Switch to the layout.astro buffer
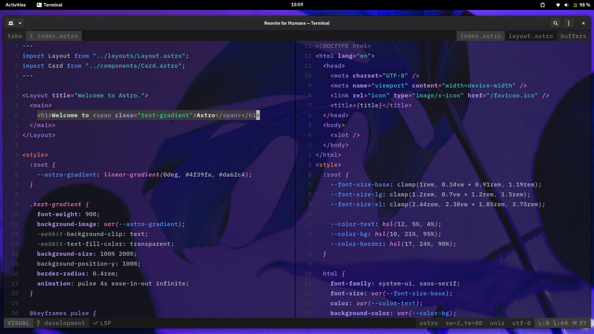The image size is (594, 334). pyautogui.click(x=530, y=36)
